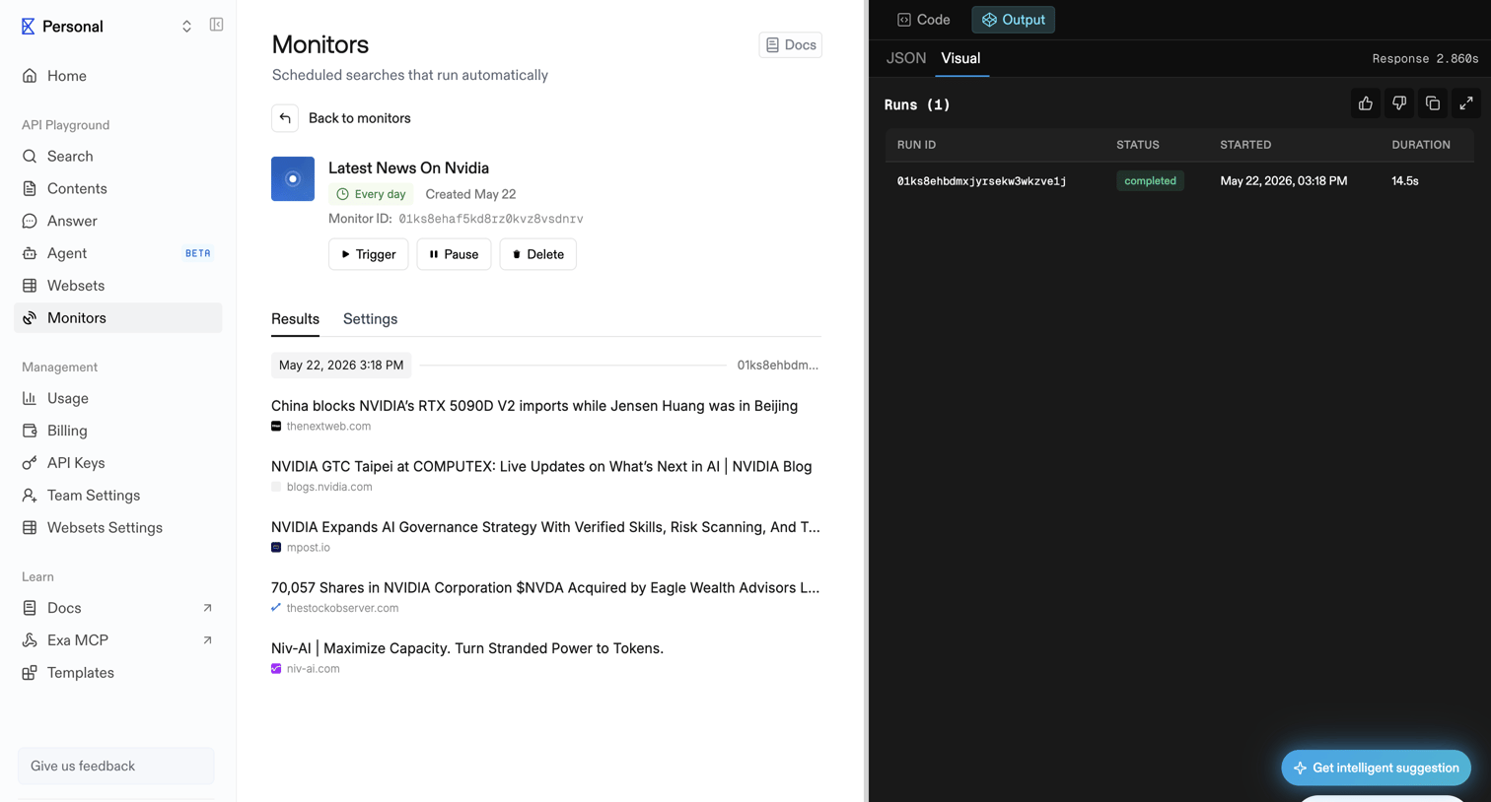Viewport: 1491px width, 802px height.
Task: Click Get intelligent suggestion button
Action: (1376, 768)
